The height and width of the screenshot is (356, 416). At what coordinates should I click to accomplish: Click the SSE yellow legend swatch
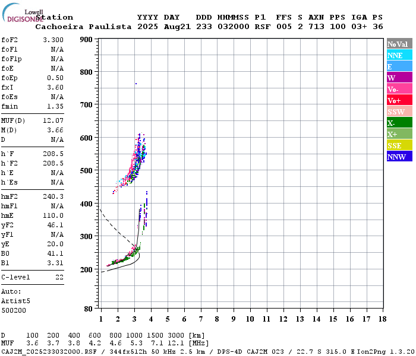point(399,145)
